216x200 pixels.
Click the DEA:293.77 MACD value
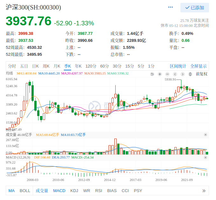(x=61, y=158)
